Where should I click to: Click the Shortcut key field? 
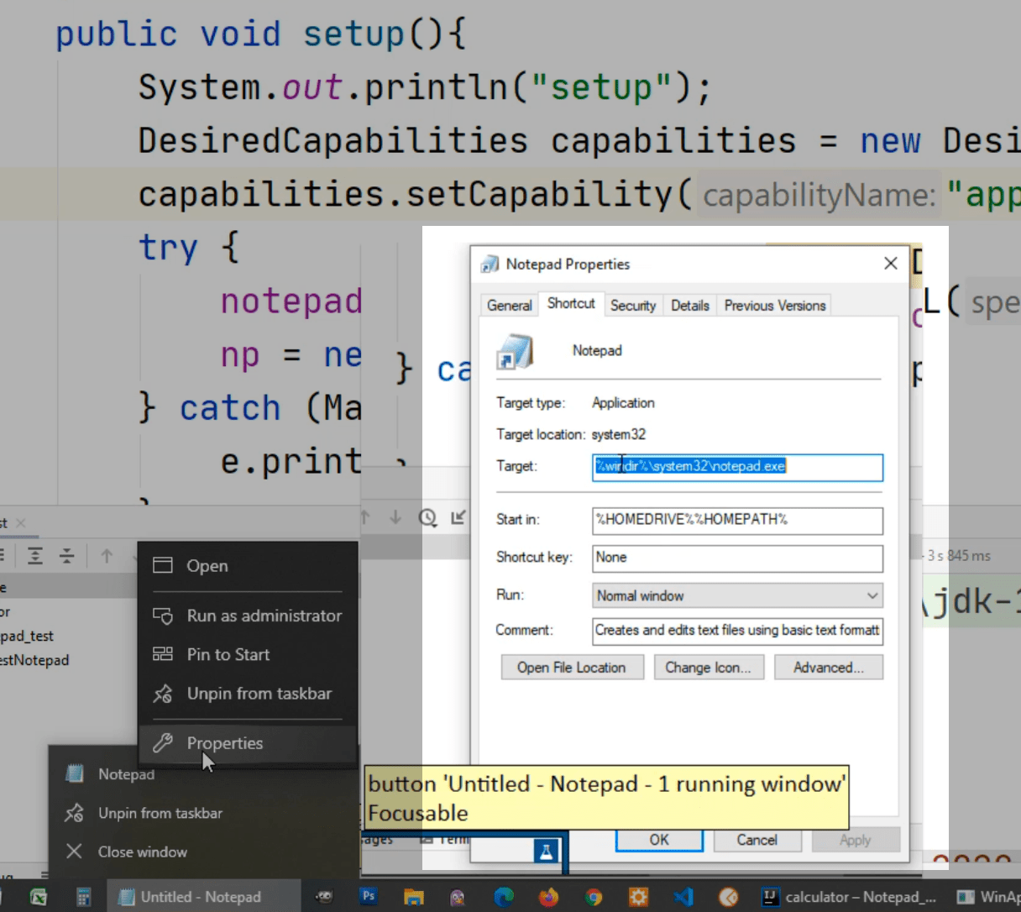pyautogui.click(x=737, y=558)
